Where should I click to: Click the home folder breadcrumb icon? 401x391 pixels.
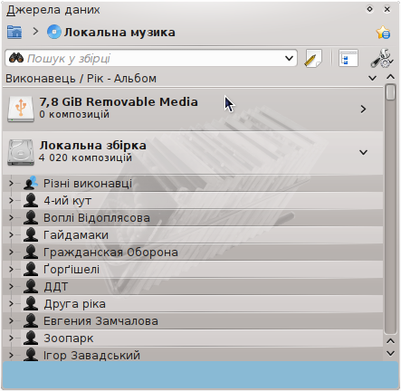coord(14,32)
